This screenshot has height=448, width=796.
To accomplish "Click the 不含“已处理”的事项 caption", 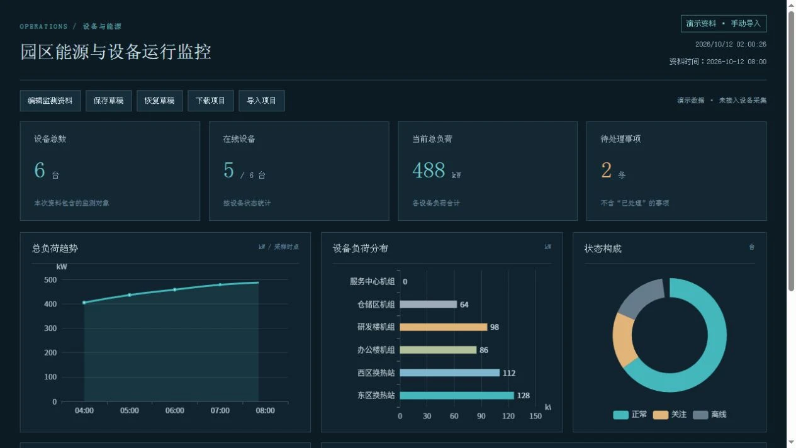I will point(635,203).
